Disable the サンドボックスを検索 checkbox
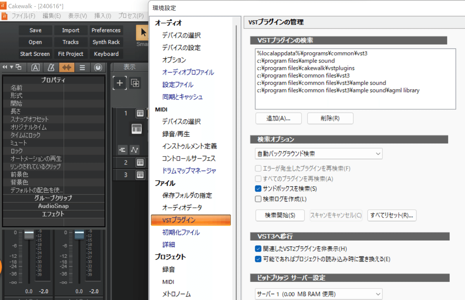This screenshot has height=300, width=465. (258, 189)
